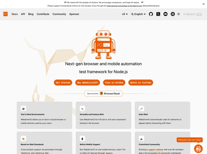Toggle dark/light mode sun icon

[178, 14]
